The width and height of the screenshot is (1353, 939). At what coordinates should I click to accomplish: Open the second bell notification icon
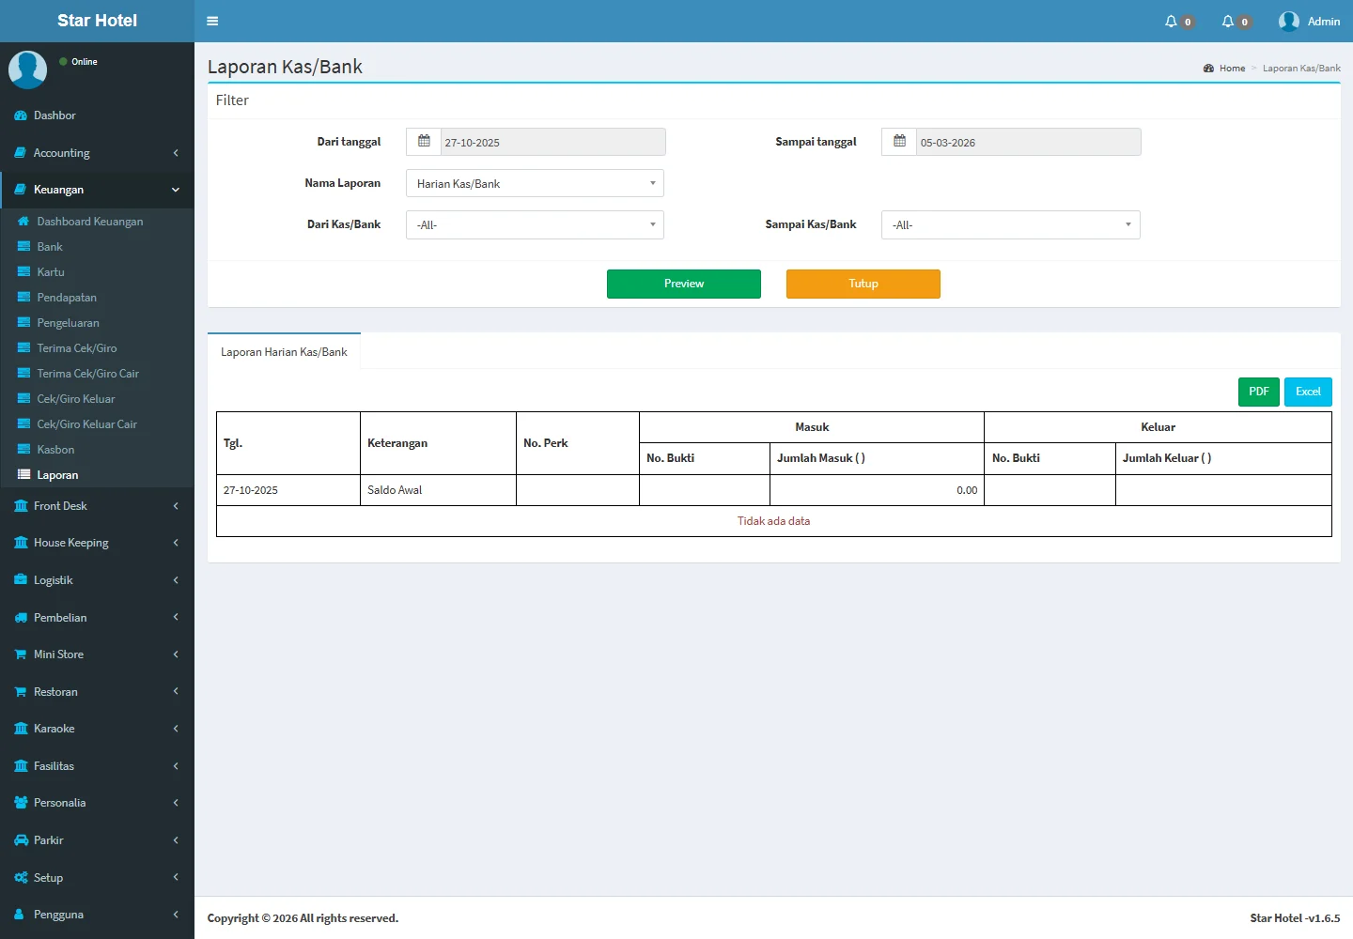(x=1227, y=21)
